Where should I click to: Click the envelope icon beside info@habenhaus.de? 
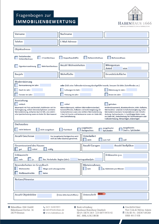(x=44, y=210)
